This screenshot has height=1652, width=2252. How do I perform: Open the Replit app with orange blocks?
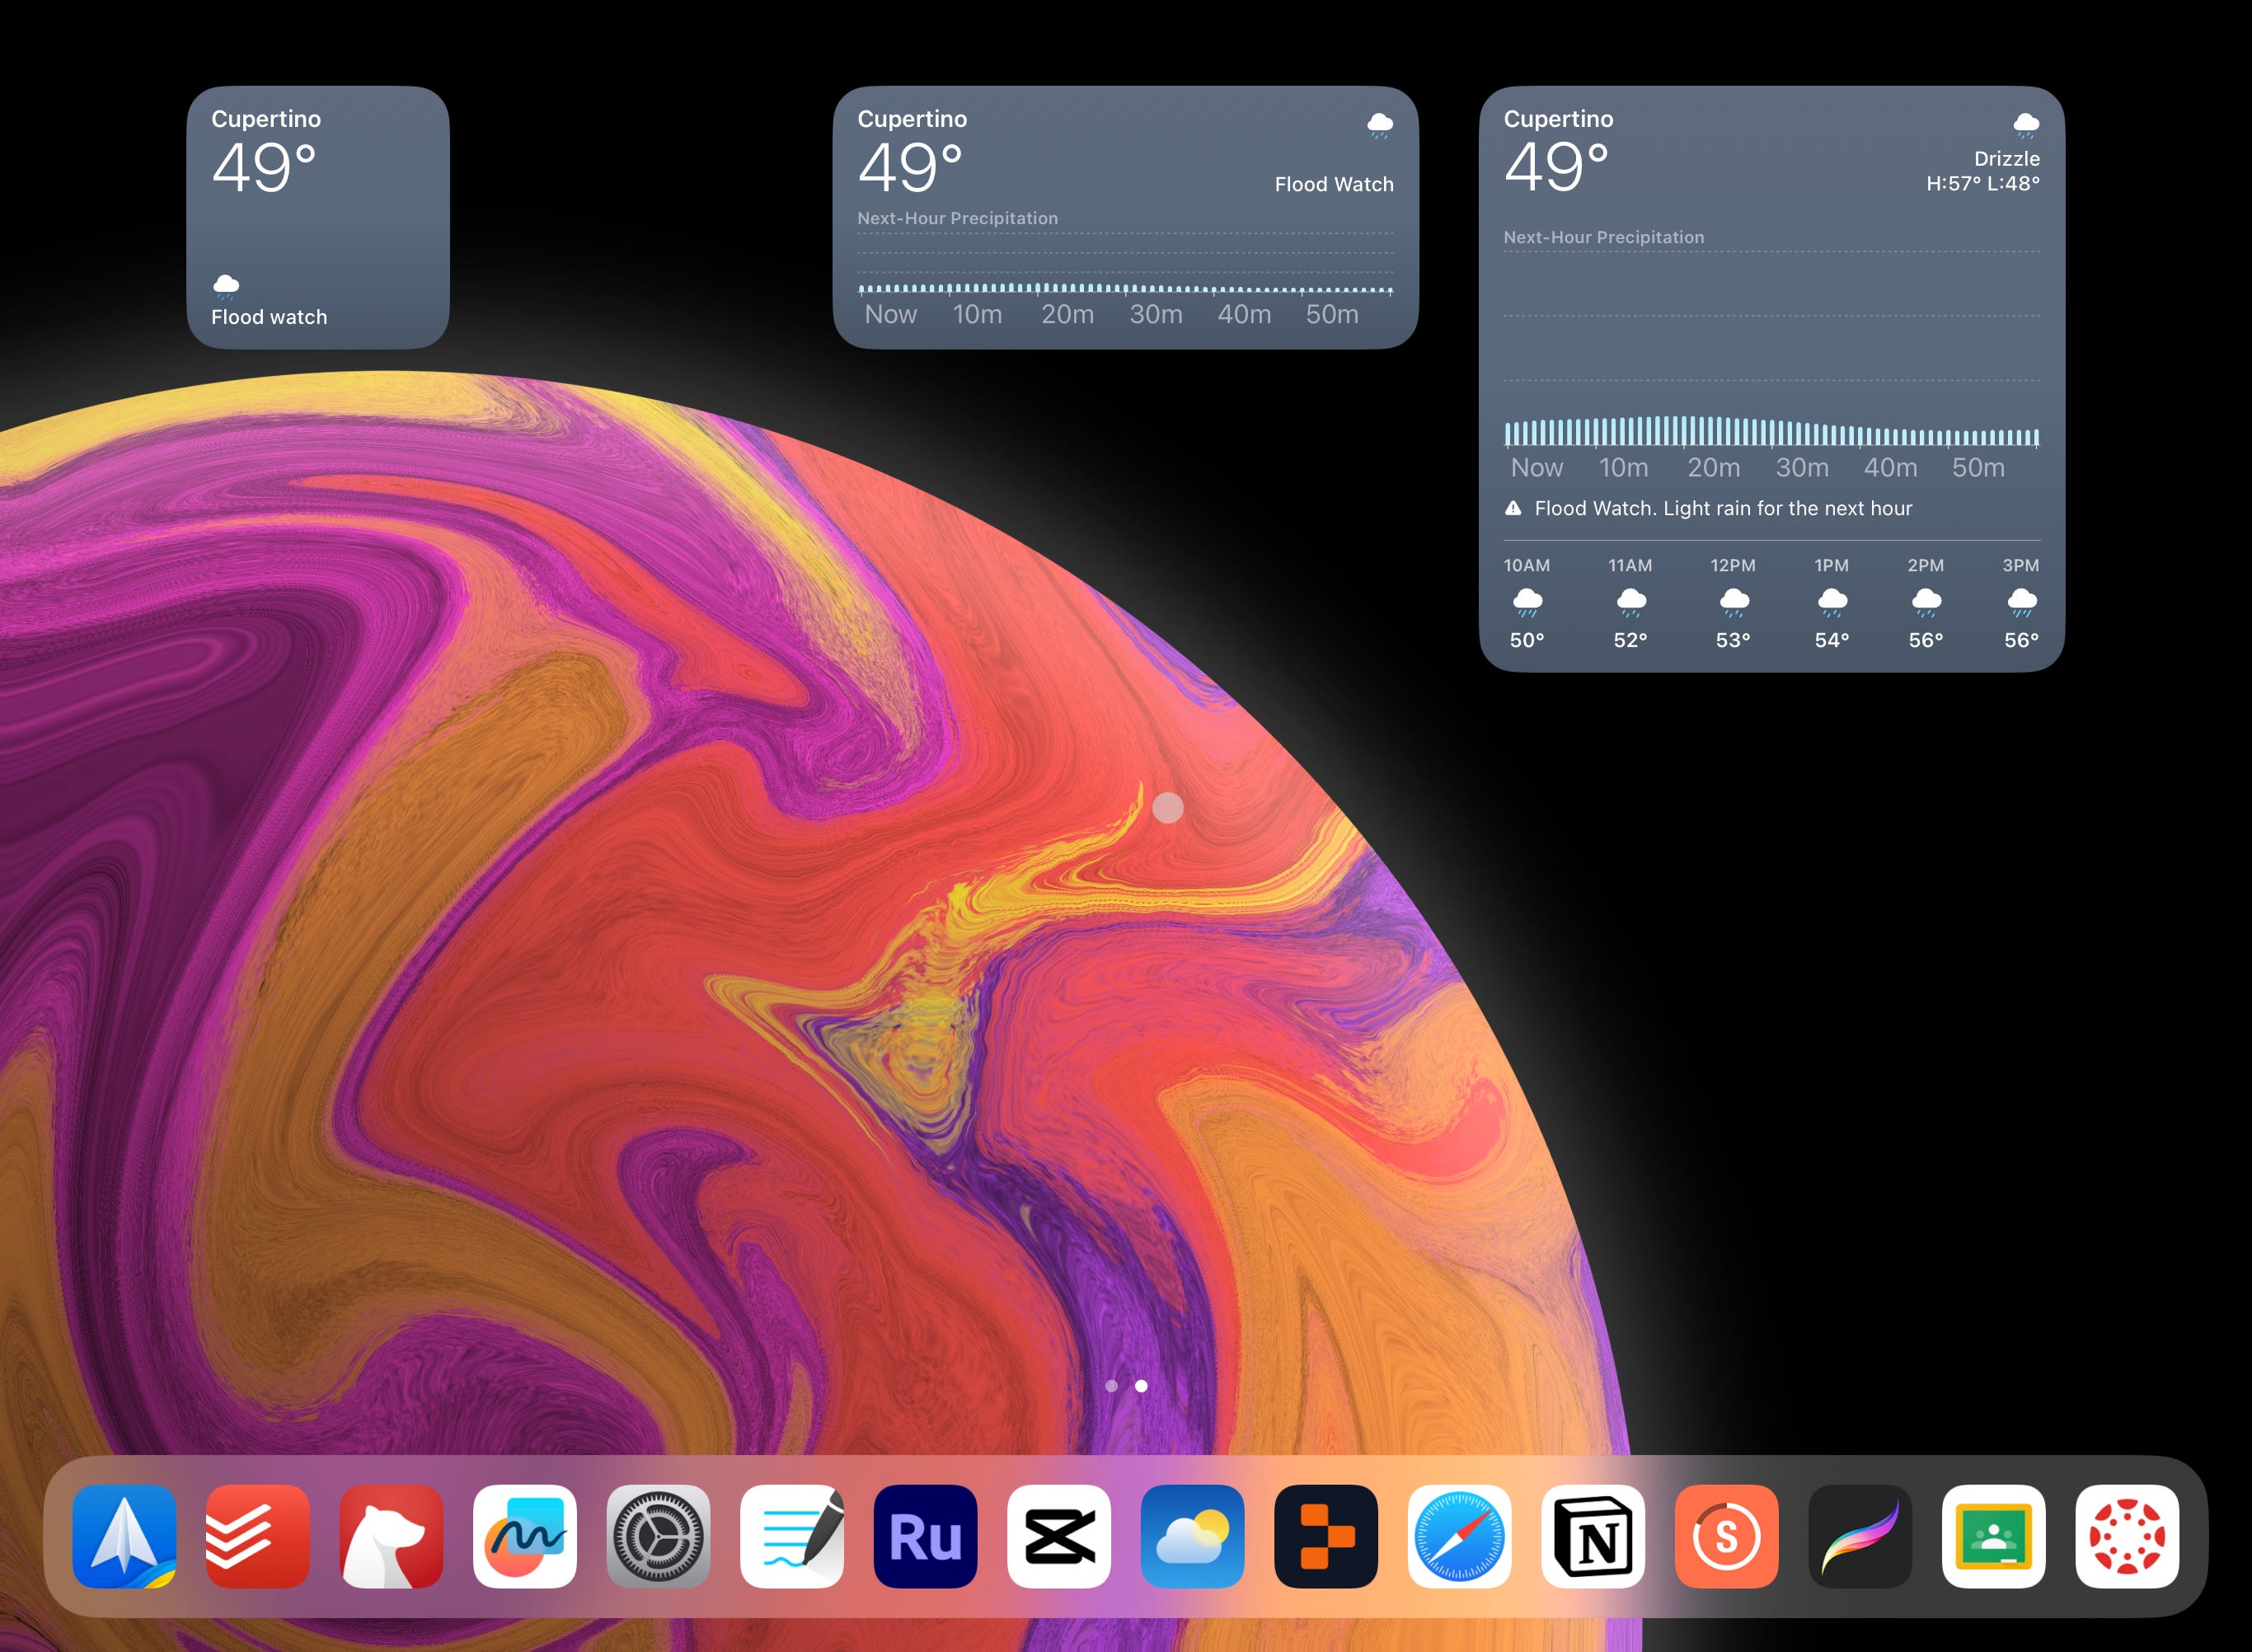(1326, 1536)
